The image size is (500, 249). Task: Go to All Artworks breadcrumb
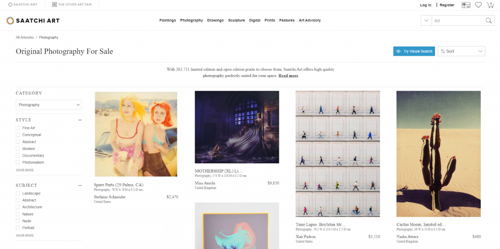[24, 38]
